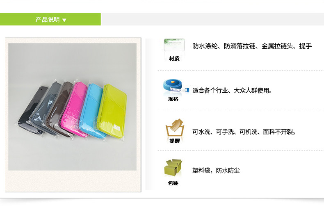This screenshot has height=221, width=324.
Task: Click the 可水洗、可手洗 washing description
Action: click(x=244, y=132)
